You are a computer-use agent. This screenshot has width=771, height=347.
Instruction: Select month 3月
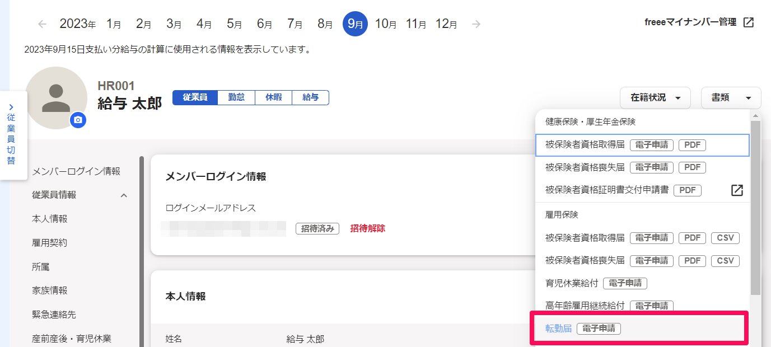point(174,24)
